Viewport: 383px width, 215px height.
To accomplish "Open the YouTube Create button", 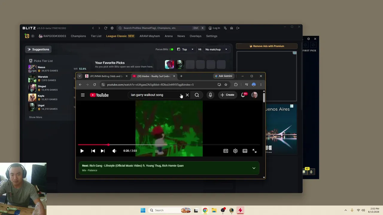I will 227,95.
